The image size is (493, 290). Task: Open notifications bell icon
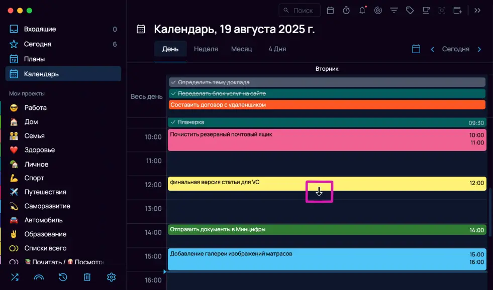362,10
